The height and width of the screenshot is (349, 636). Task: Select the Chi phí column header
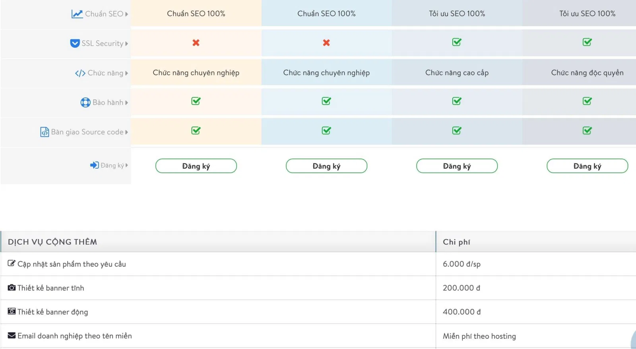(456, 242)
